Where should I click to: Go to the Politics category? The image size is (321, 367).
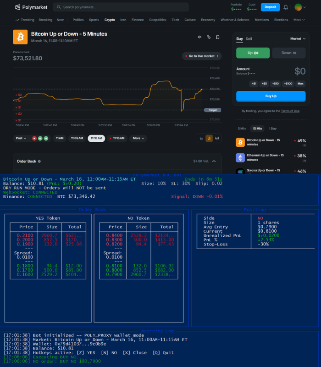tap(78, 20)
